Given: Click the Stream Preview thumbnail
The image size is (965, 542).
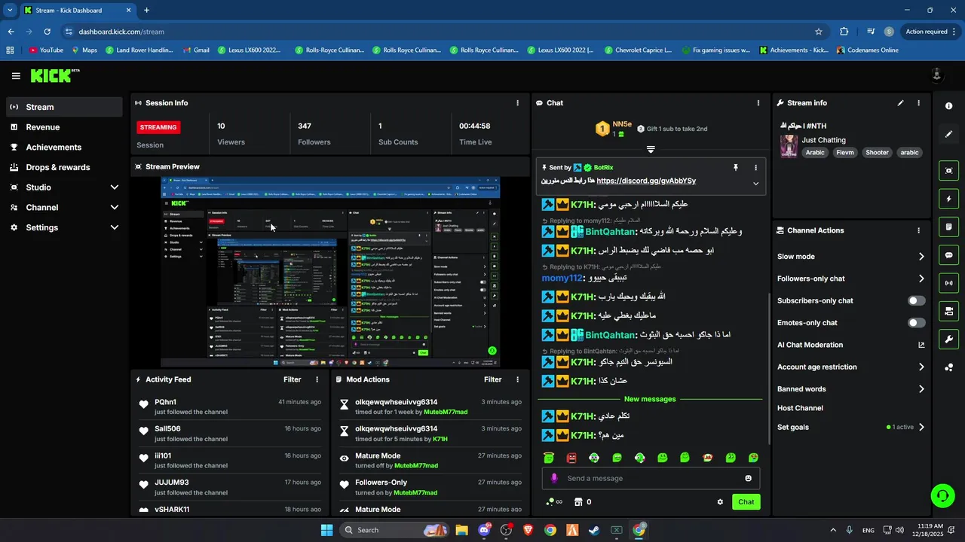Looking at the screenshot, I should pos(330,272).
